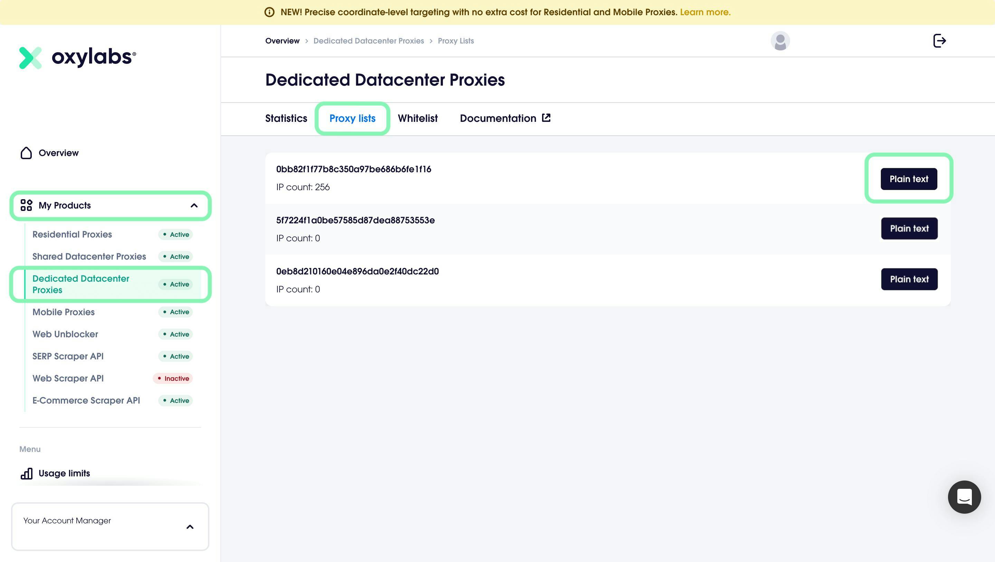
Task: Open the user profile avatar
Action: [x=780, y=40]
